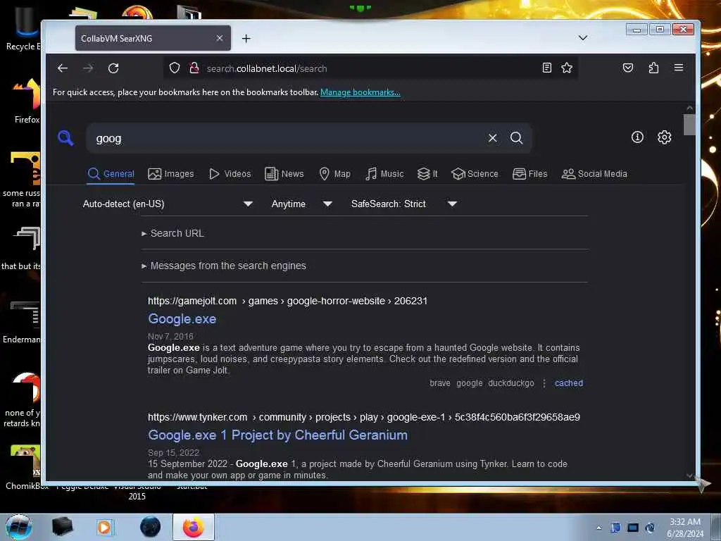Screen dimensions: 721x541
Task: Click the page vertical scrollbar thumb
Action: pyautogui.click(x=689, y=125)
